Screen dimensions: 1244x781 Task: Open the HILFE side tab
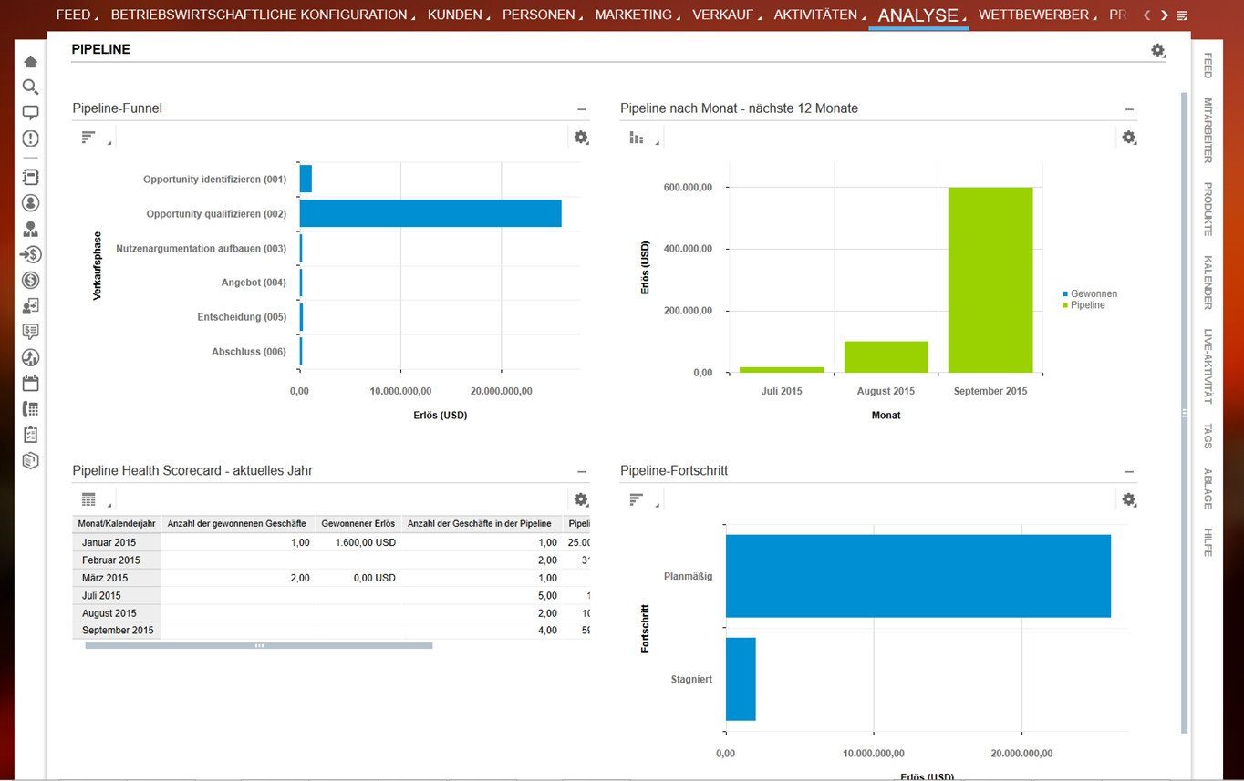[1208, 542]
